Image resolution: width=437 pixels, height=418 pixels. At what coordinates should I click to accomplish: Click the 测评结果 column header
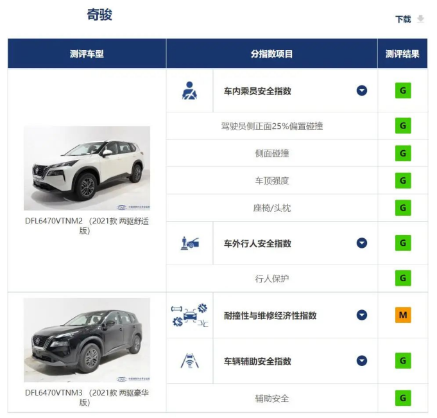pyautogui.click(x=402, y=53)
